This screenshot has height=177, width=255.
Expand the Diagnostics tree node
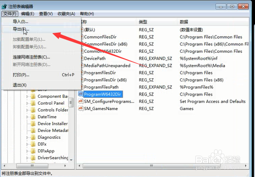(x=27, y=137)
